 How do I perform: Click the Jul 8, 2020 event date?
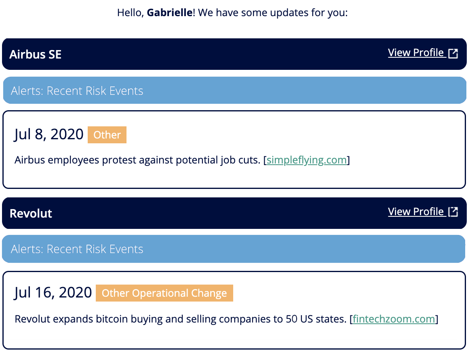49,134
